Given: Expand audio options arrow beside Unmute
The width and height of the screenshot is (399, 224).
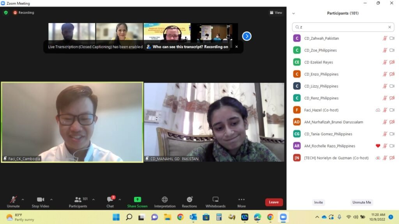Looking at the screenshot, I should point(23,199).
